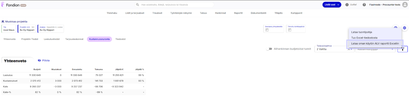Open the Dokumentointi navigation item

tap(259, 13)
